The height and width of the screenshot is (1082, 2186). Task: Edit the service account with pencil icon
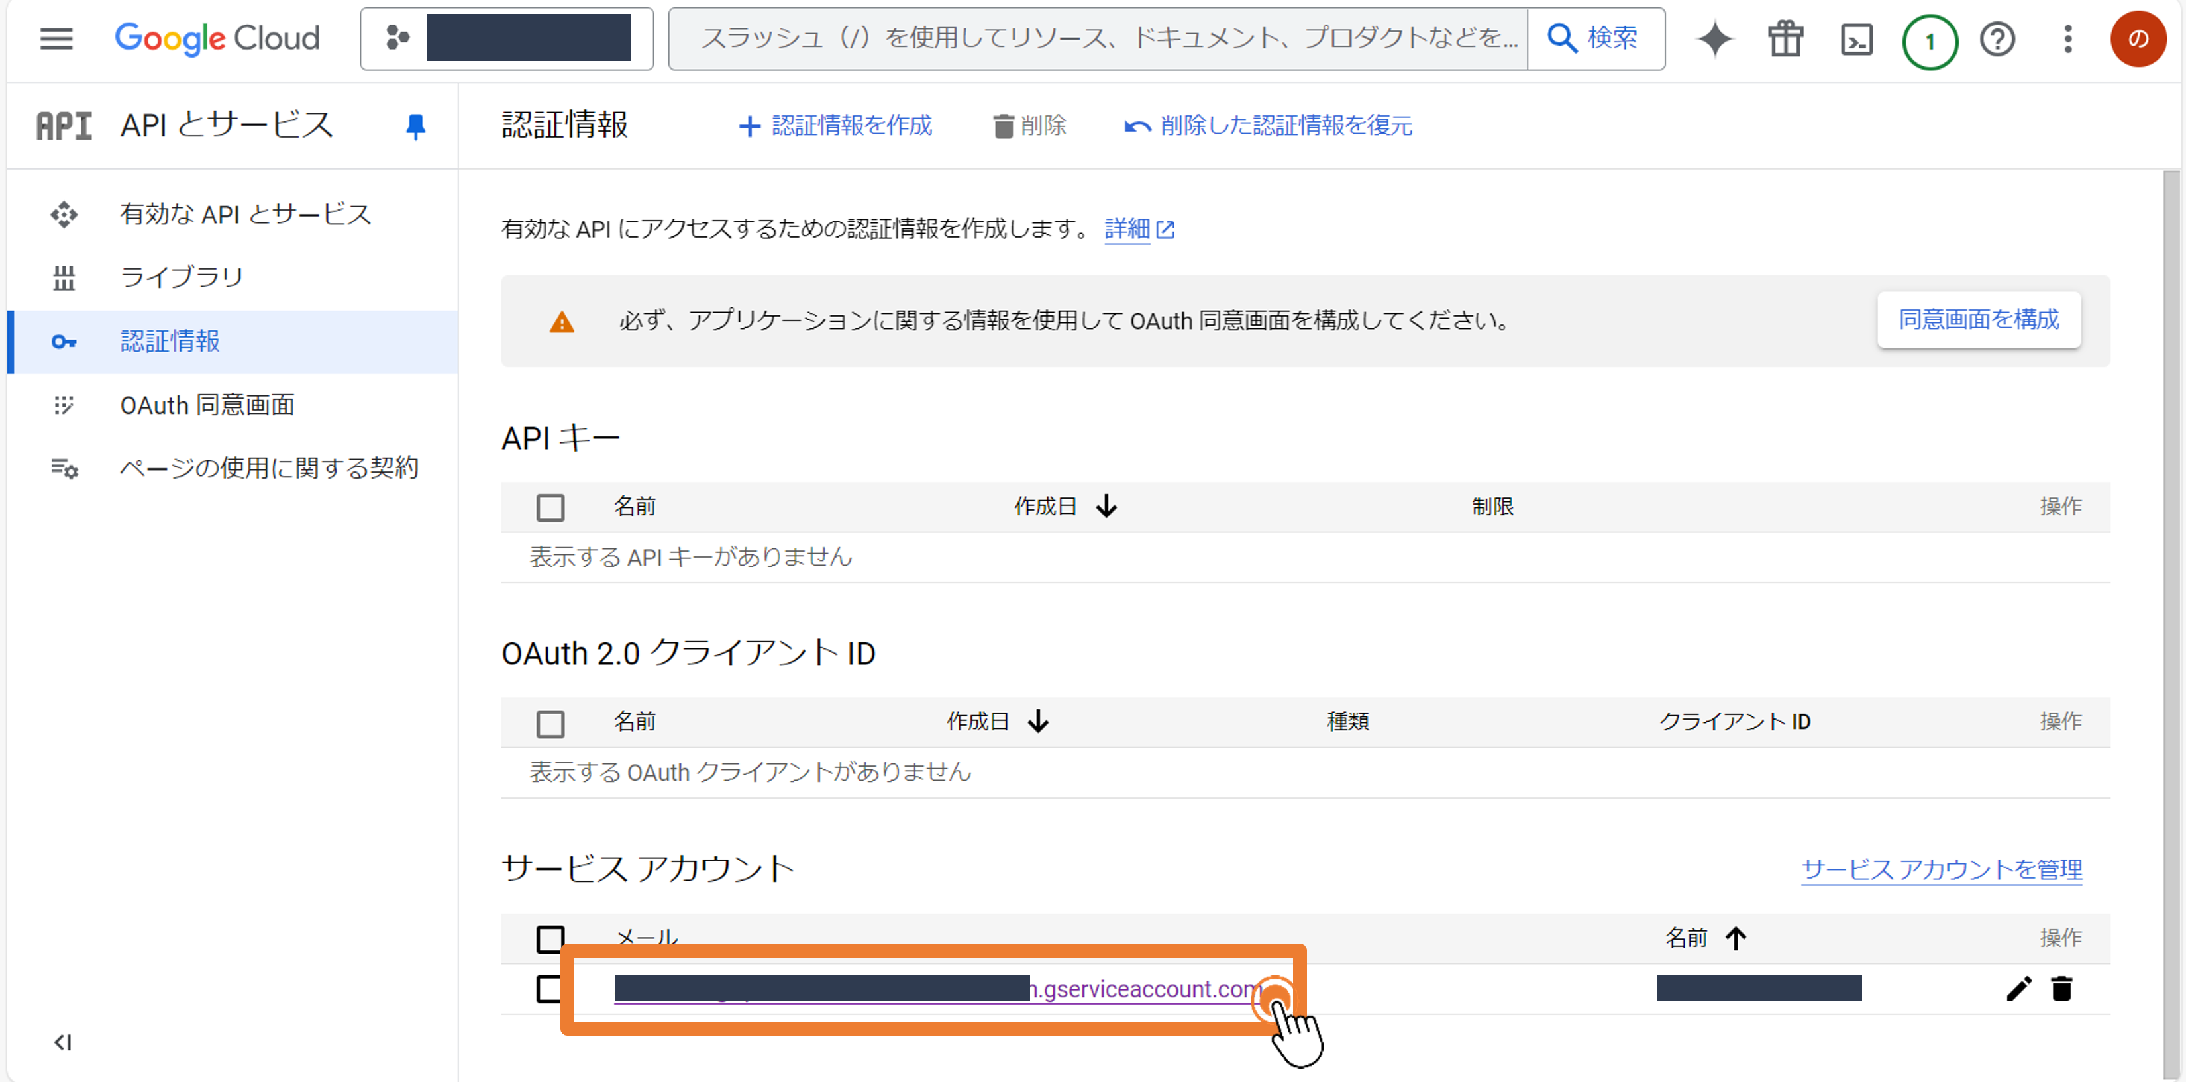[x=2019, y=989]
